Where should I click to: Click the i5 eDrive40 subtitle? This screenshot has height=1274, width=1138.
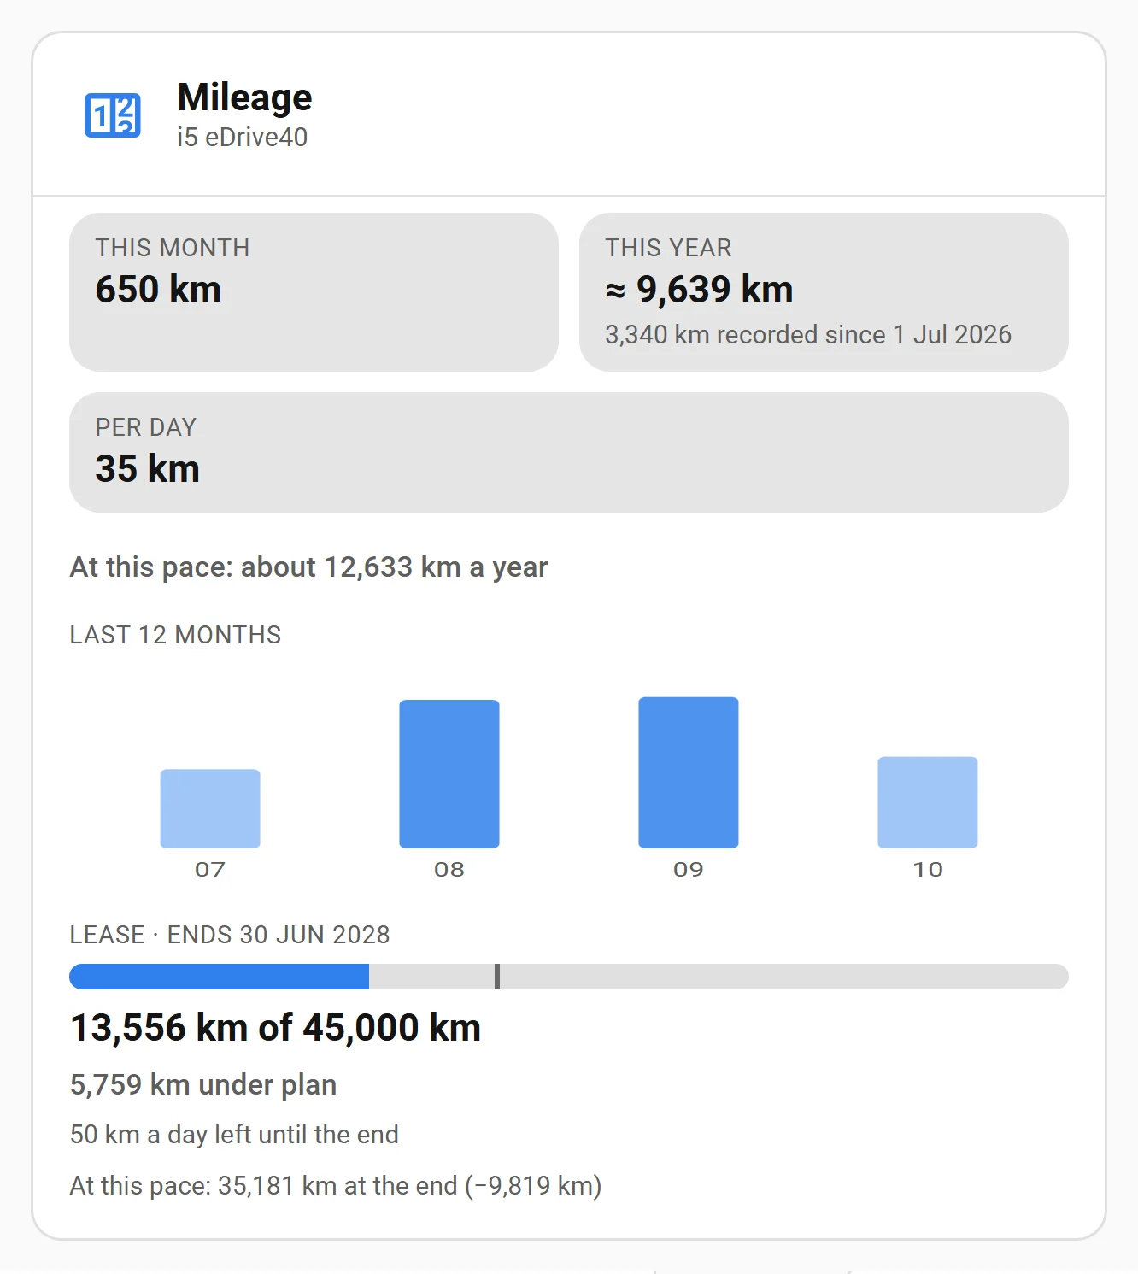(x=243, y=138)
